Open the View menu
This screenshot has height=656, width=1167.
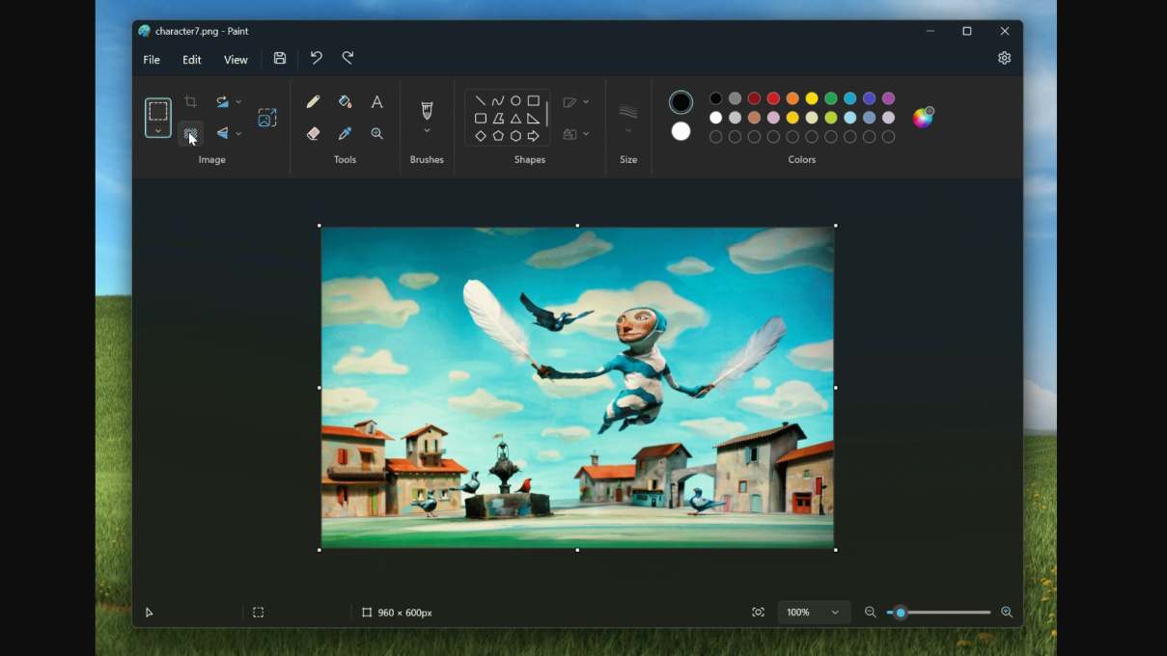click(236, 60)
